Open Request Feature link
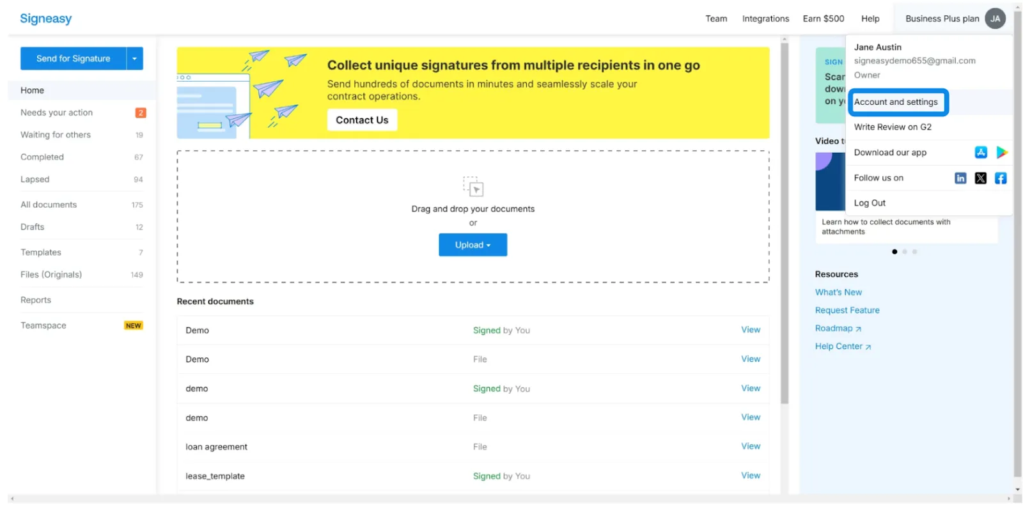 click(x=847, y=310)
